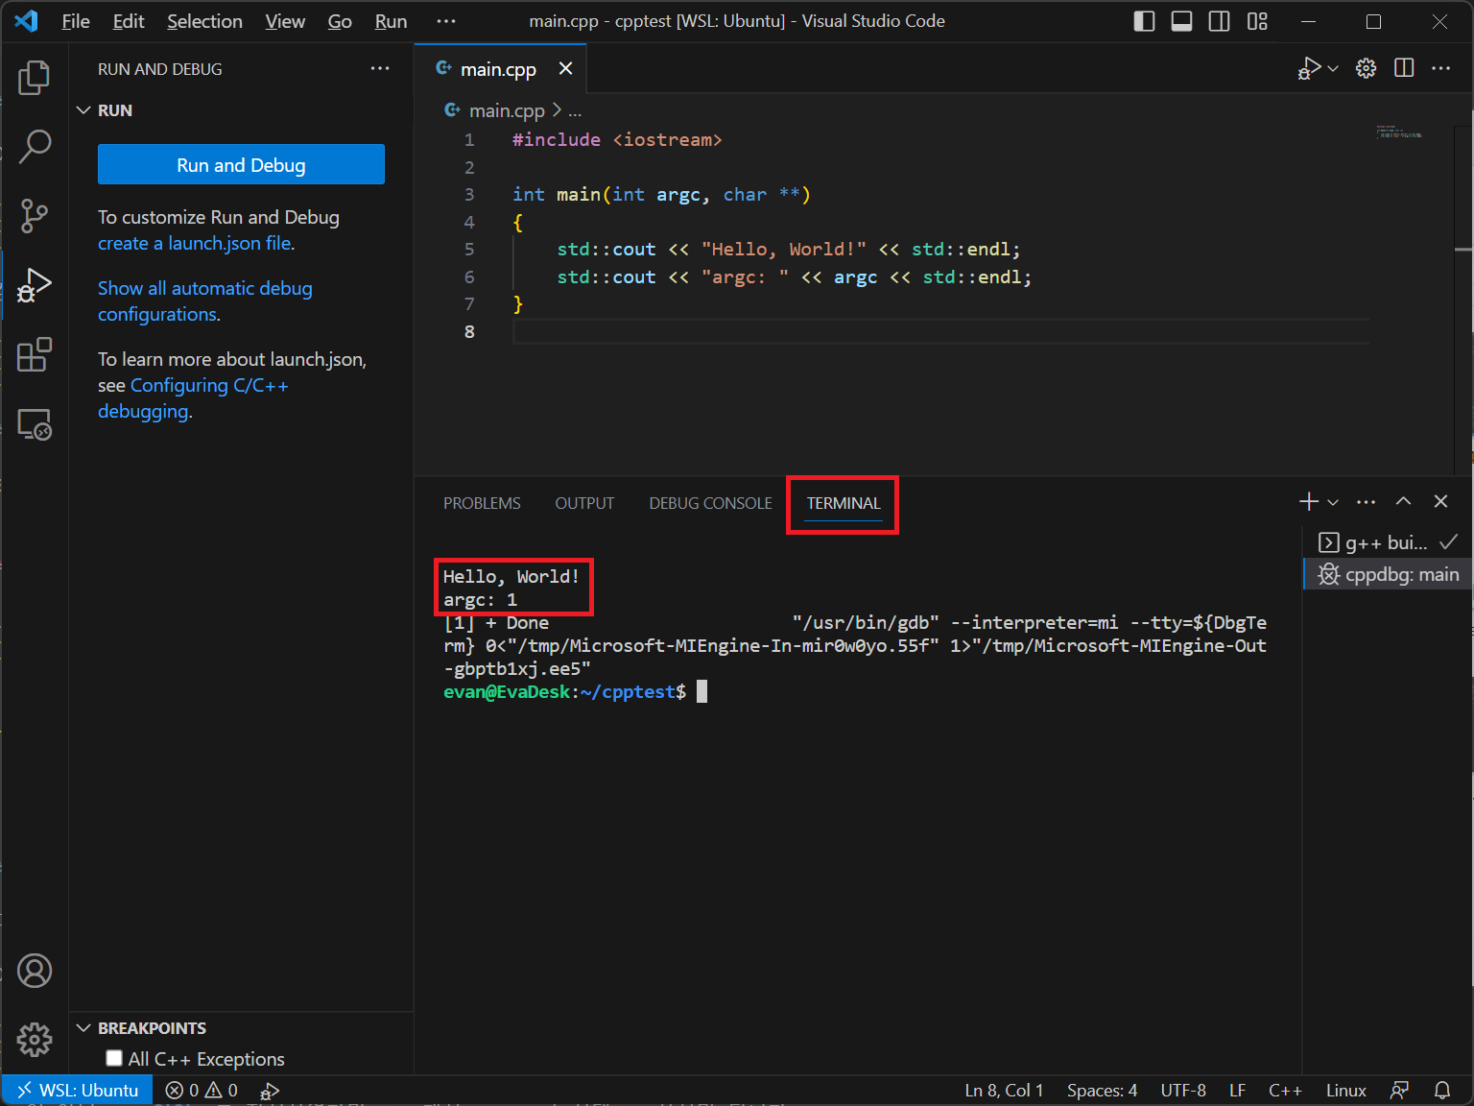Open Source Control view
This screenshot has width=1474, height=1106.
(x=35, y=216)
